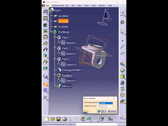Activate the Select arrow tool
The width and height of the screenshot is (168, 126).
click(x=122, y=32)
